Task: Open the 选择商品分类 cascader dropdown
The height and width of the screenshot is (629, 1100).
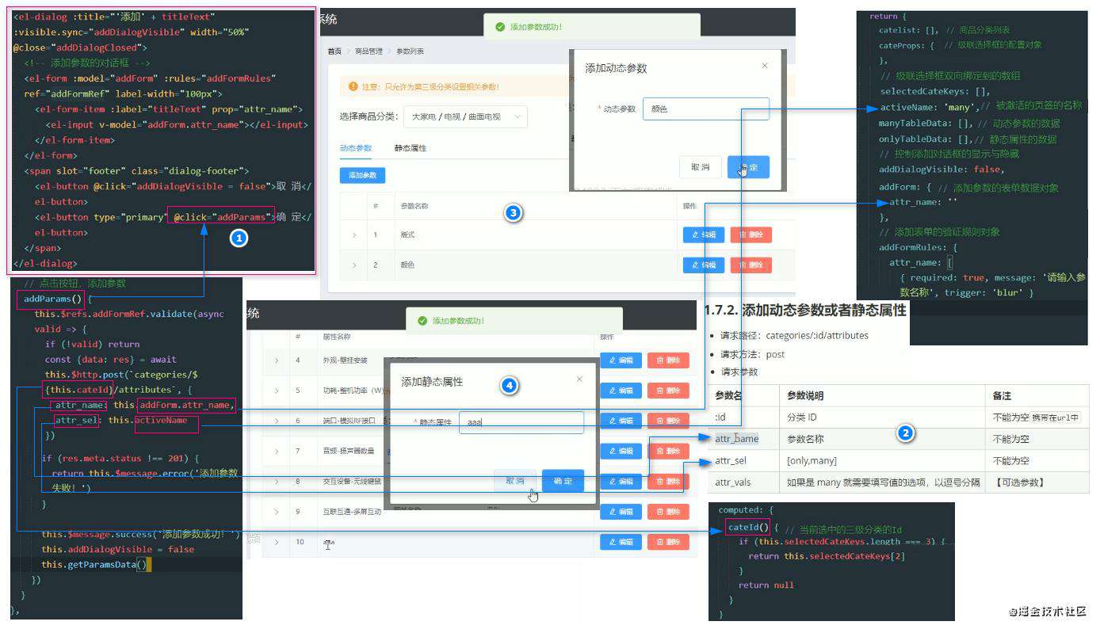Action: [x=465, y=117]
